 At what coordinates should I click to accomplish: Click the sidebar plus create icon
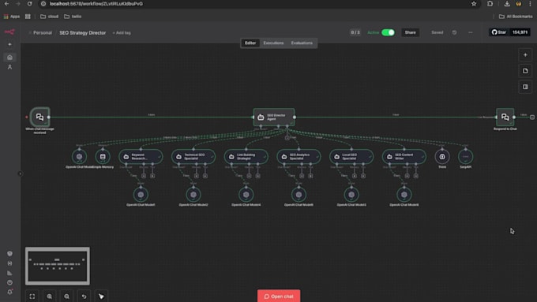point(9,44)
